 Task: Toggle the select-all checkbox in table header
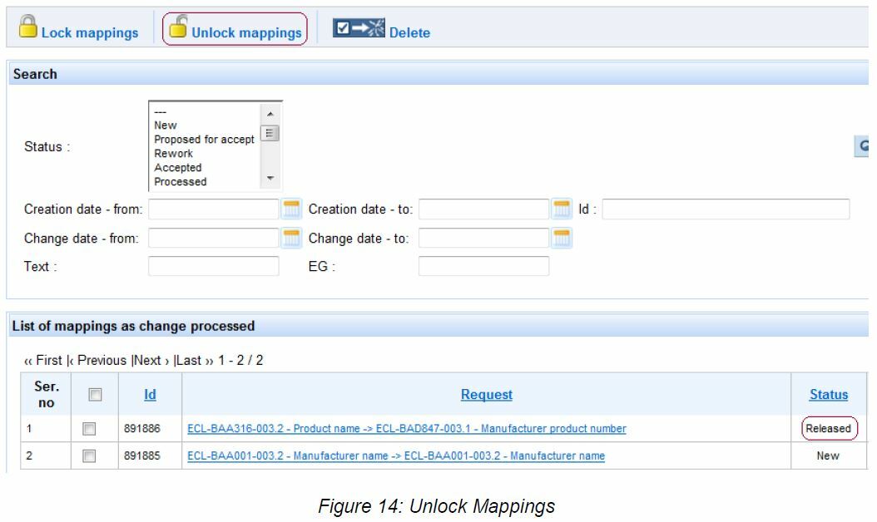(x=95, y=395)
